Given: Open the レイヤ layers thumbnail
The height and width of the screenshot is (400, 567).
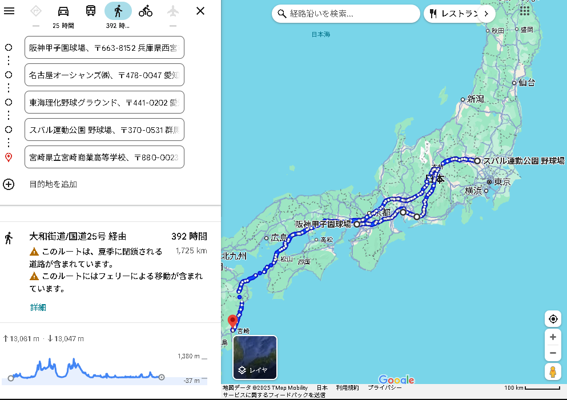Looking at the screenshot, I should [x=255, y=357].
